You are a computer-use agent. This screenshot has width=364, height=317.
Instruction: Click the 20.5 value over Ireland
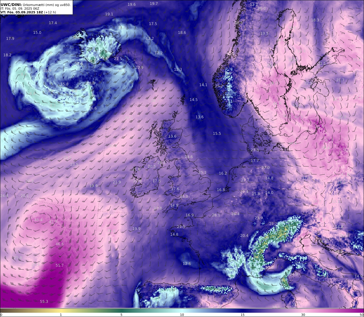click(x=152, y=167)
